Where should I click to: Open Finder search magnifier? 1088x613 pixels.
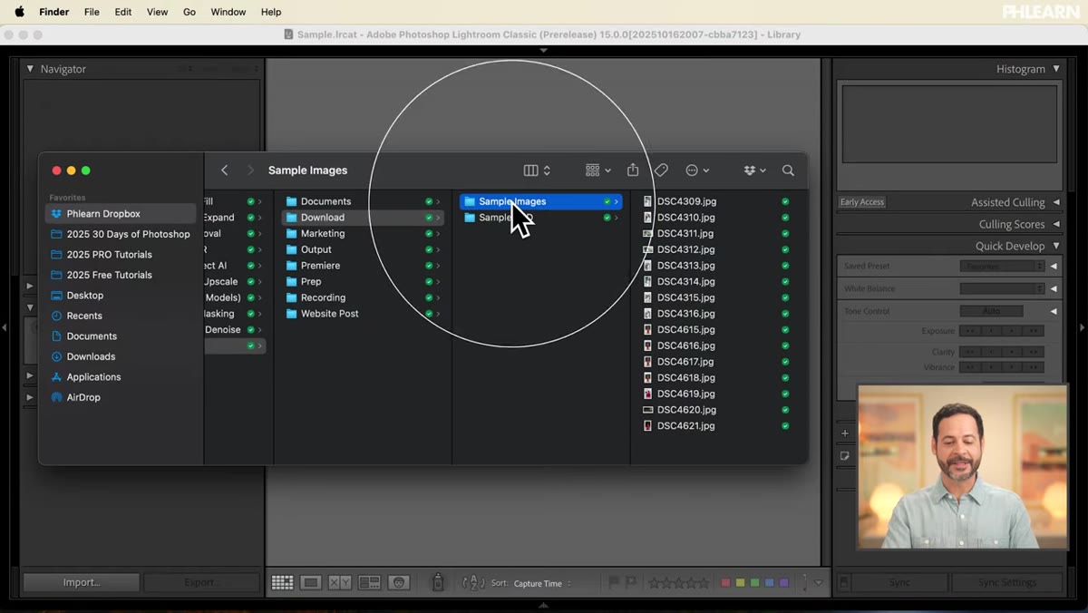(788, 170)
